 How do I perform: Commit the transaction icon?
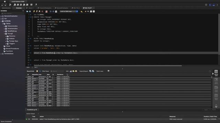pos(51,11)
